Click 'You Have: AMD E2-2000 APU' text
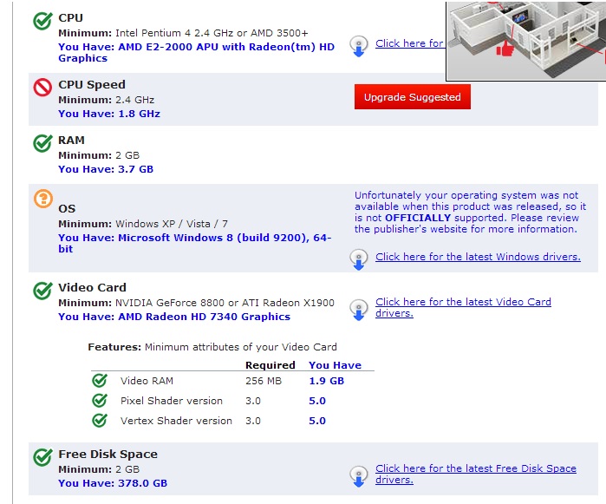Image resolution: width=606 pixels, height=504 pixels. point(196,52)
